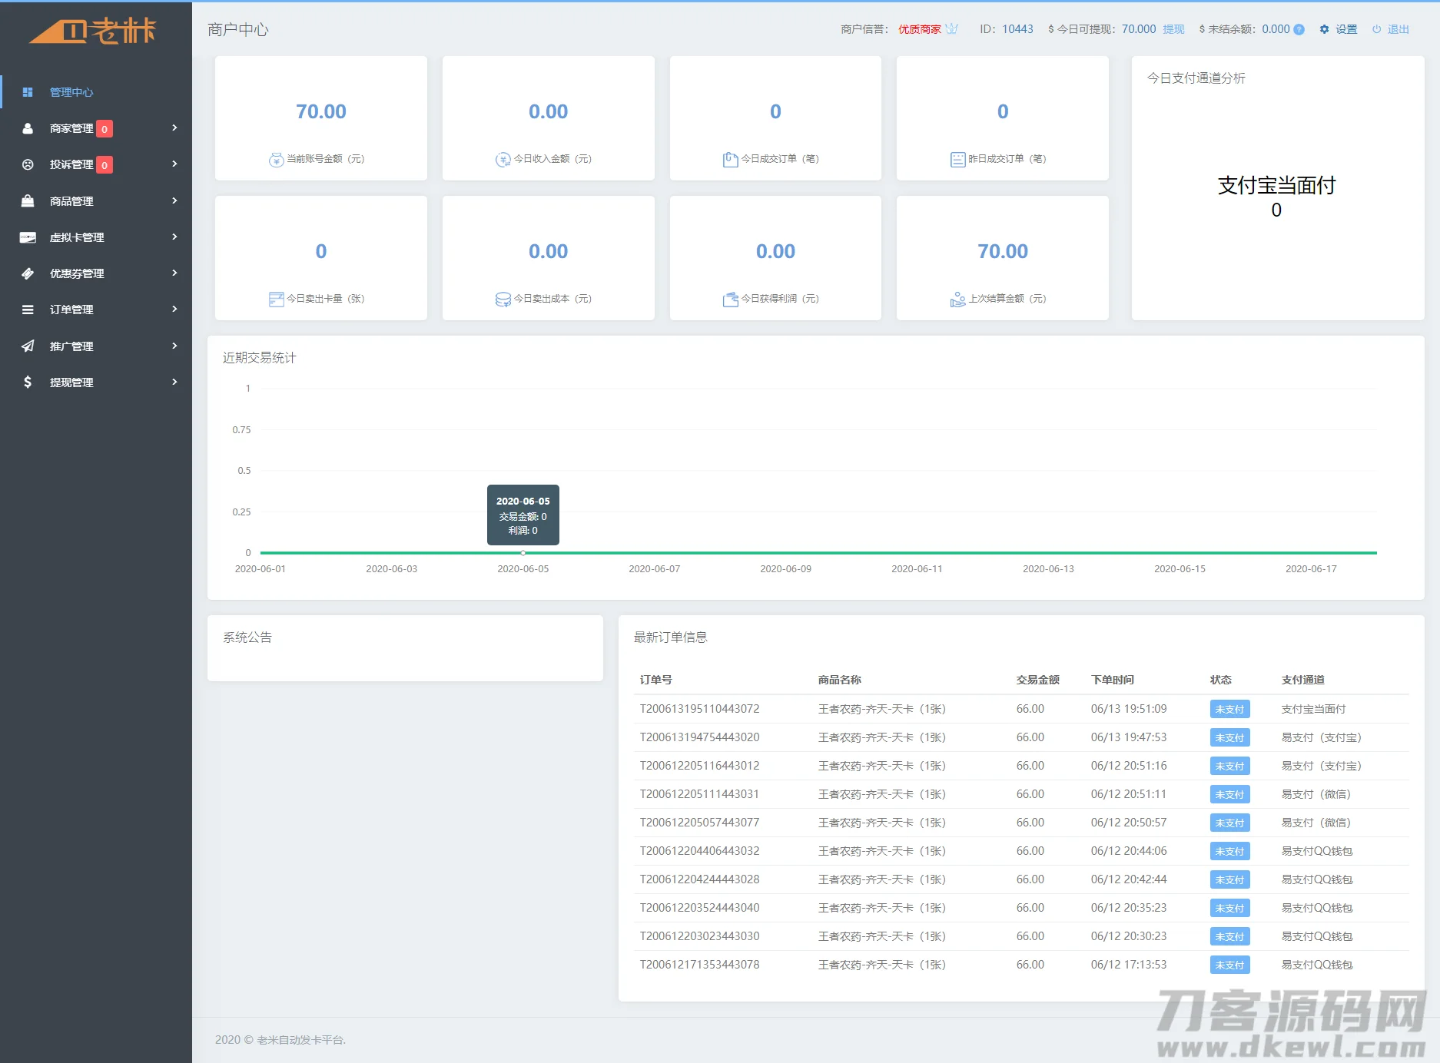Image resolution: width=1440 pixels, height=1063 pixels.
Task: Select the 虚拟卡管理 bank card icon
Action: click(x=28, y=237)
